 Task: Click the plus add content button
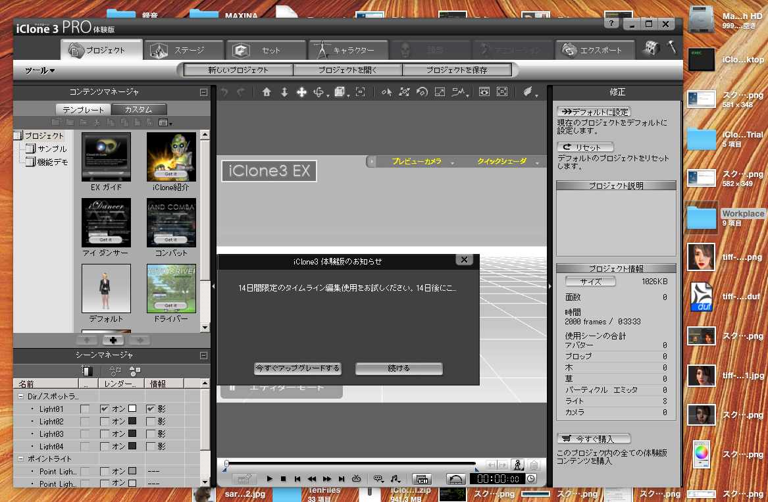[x=113, y=340]
